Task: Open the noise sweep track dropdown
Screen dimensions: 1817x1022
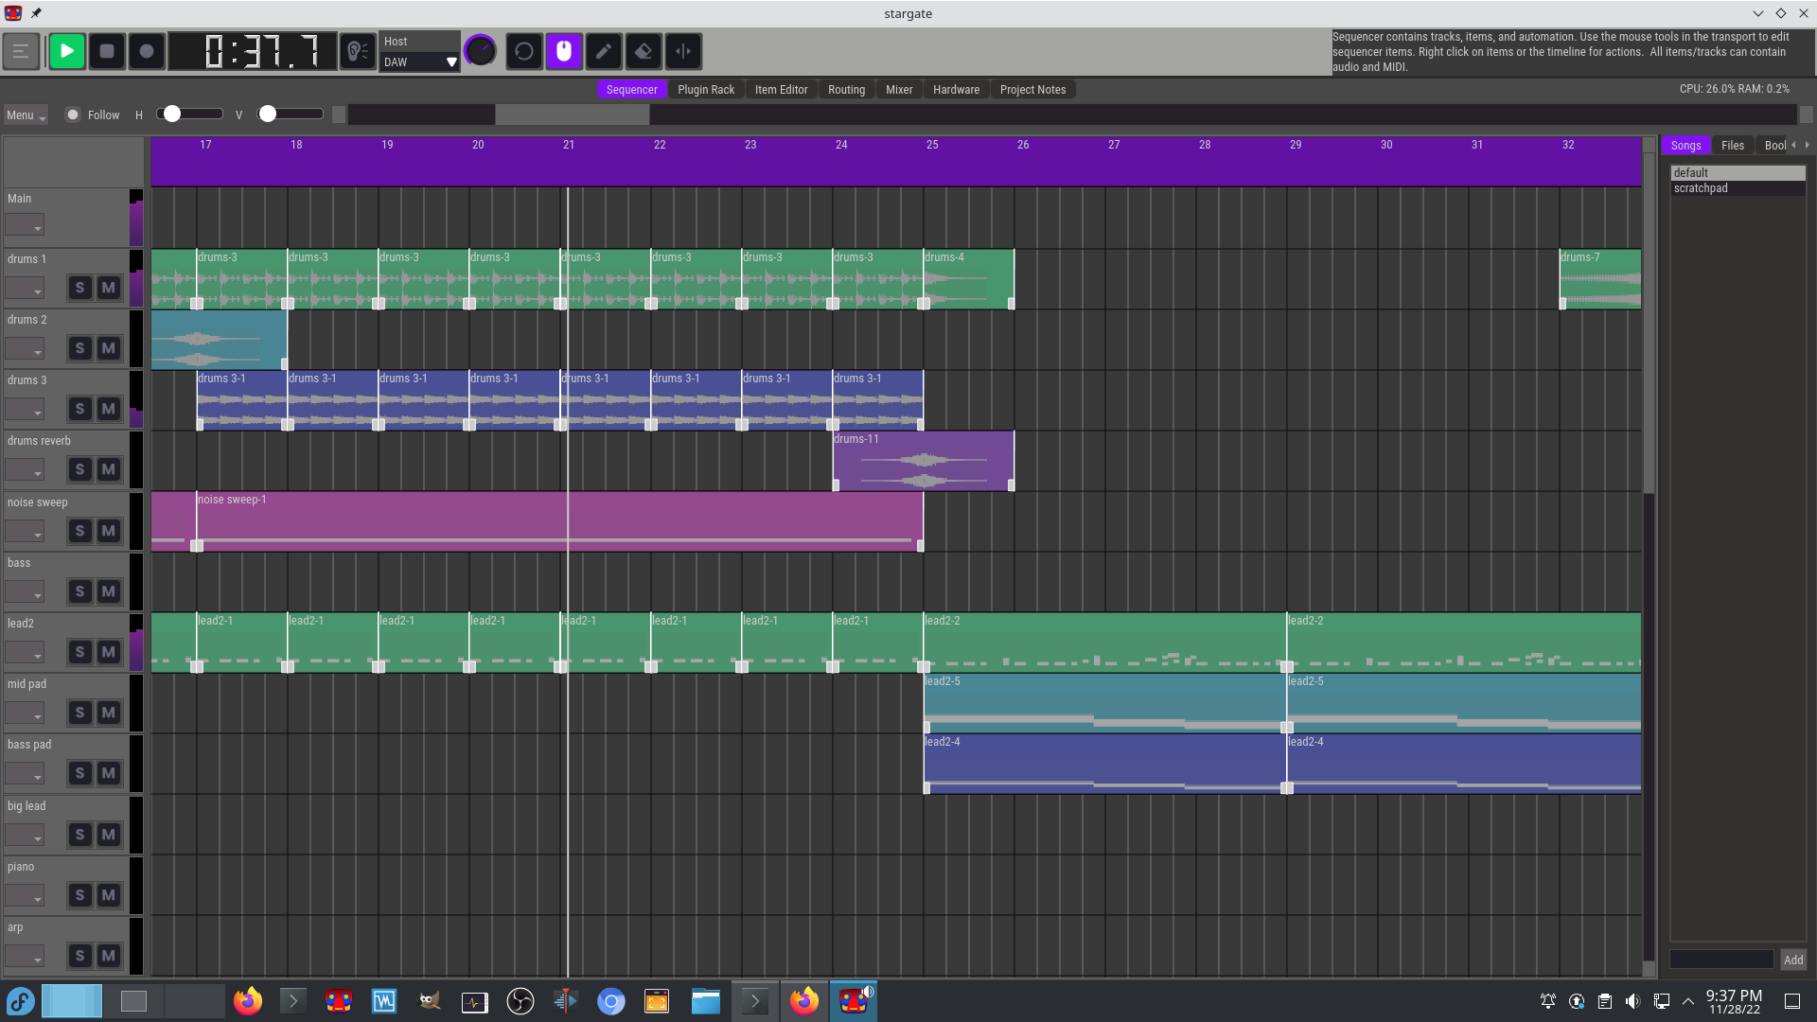Action: point(25,531)
